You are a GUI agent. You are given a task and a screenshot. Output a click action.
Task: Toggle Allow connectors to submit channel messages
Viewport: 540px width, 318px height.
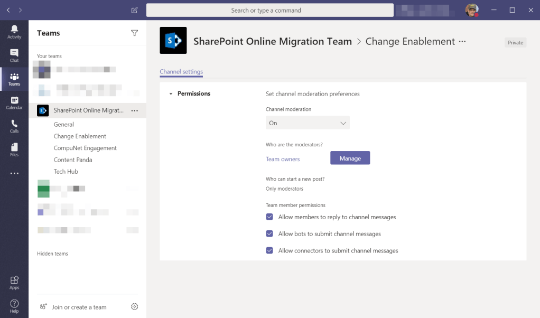tap(269, 251)
